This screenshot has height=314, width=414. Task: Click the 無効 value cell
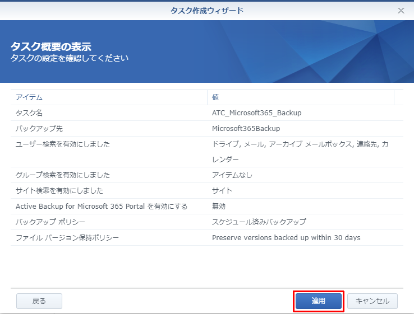tap(219, 207)
